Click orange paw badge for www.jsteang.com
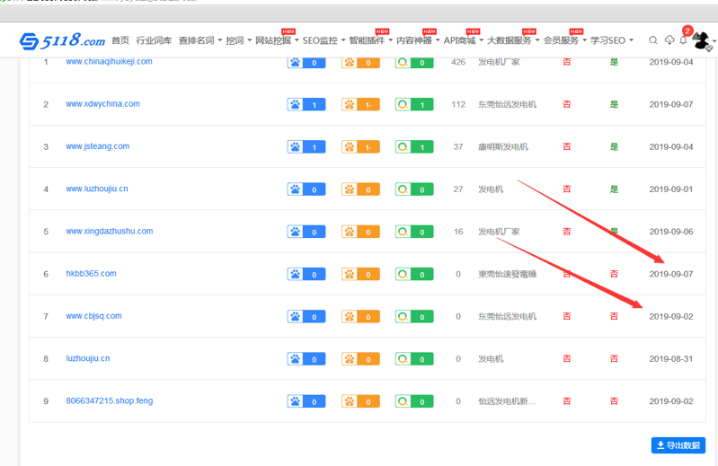This screenshot has height=466, width=718. (x=360, y=147)
